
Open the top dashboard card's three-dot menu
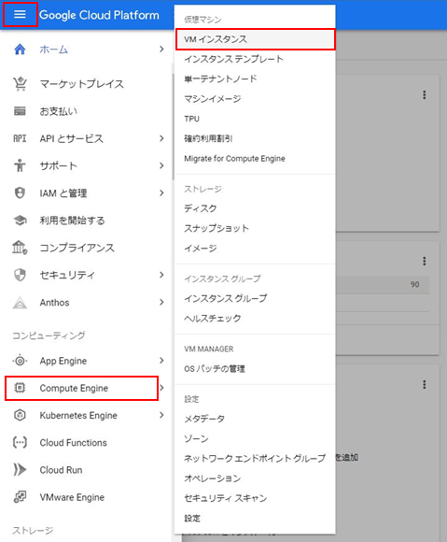coord(425,94)
